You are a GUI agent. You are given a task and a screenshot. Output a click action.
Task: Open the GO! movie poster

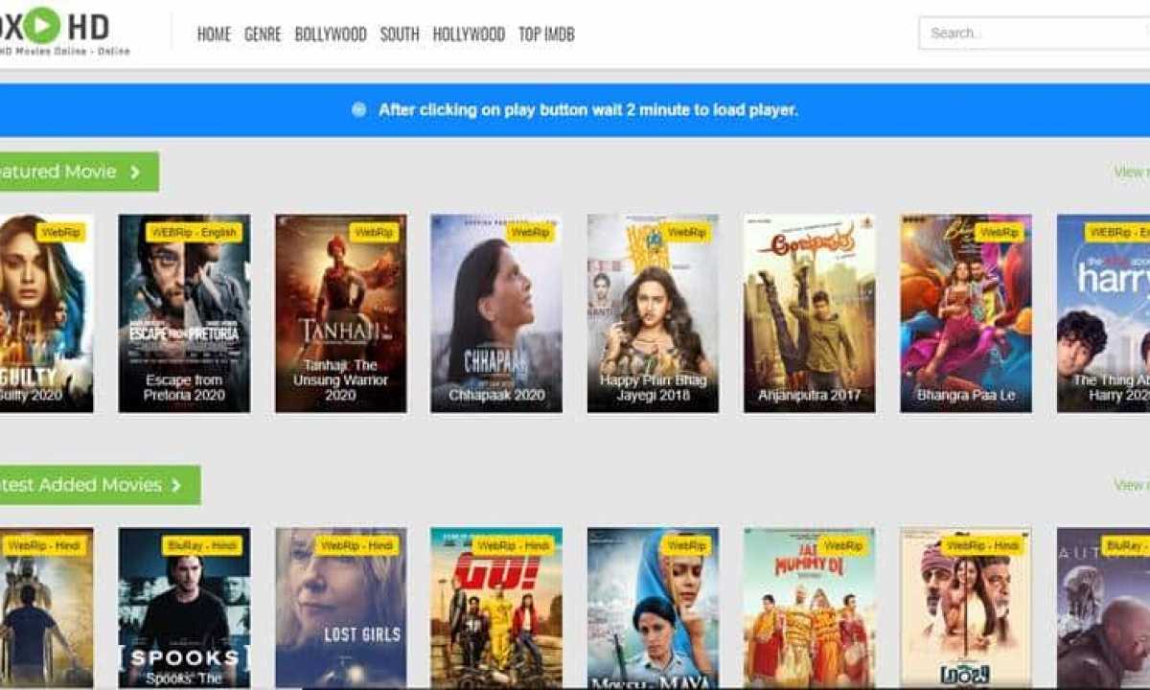496,608
